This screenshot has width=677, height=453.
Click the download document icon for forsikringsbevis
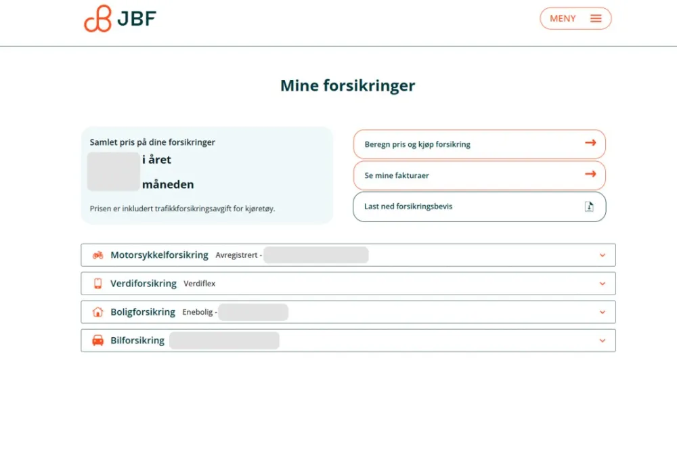589,207
